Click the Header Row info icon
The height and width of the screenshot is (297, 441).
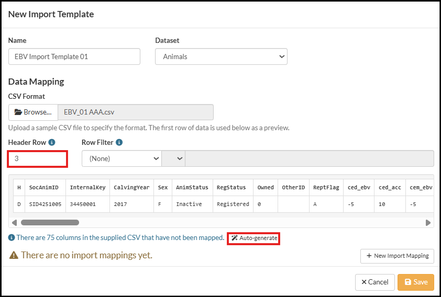52,142
